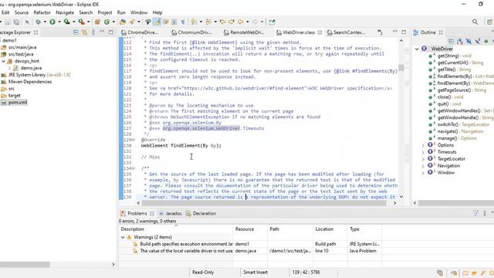Viewport: 494px width, 278px height.
Task: Click the New Java Package icon
Action: coord(98,22)
